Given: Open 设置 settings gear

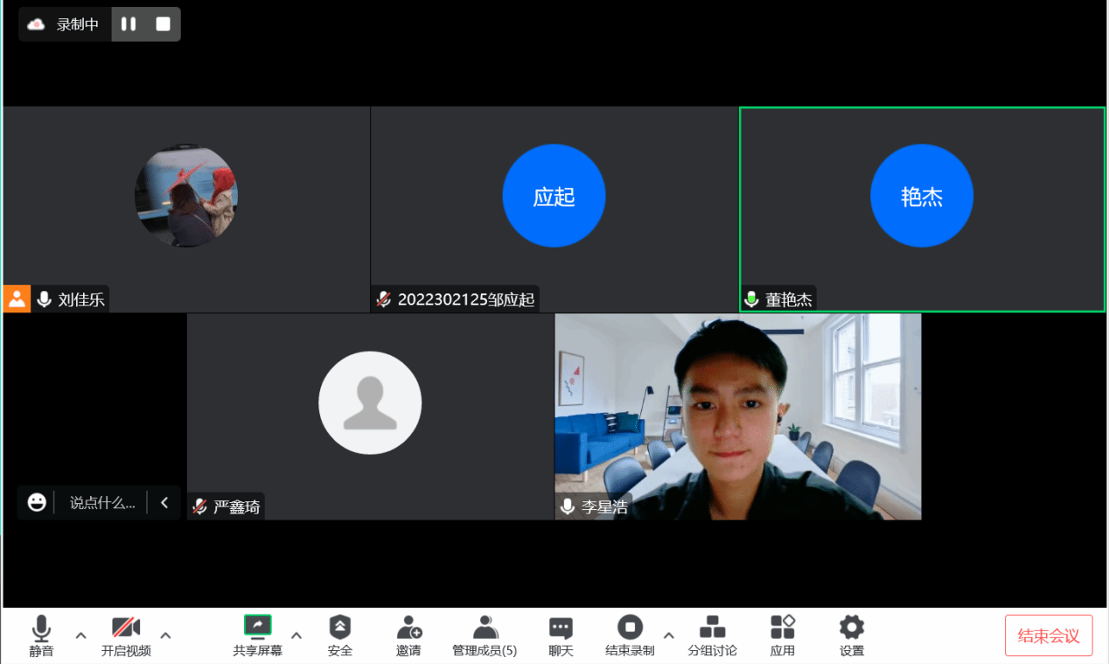Looking at the screenshot, I should pos(851,628).
